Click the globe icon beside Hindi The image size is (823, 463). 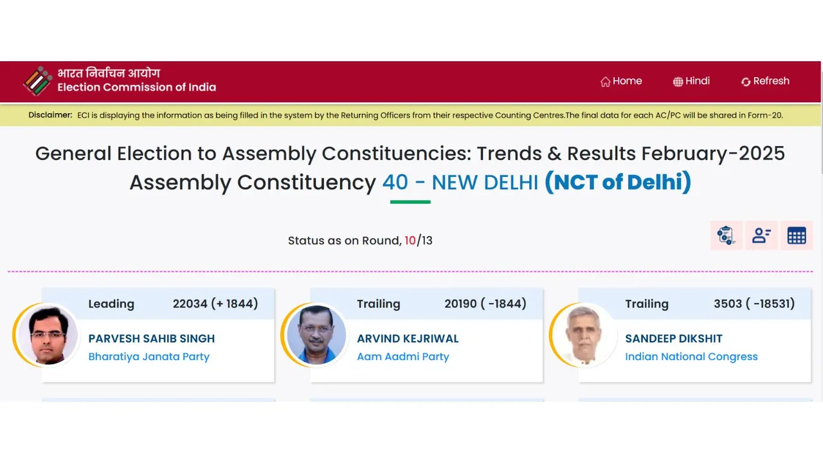[678, 82]
